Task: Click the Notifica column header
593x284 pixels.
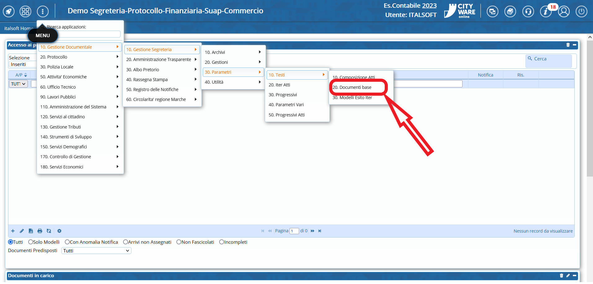Action: [x=485, y=75]
